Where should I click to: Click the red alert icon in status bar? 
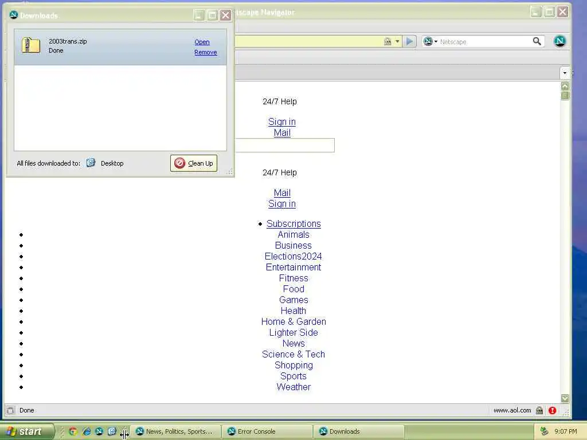[x=552, y=410]
